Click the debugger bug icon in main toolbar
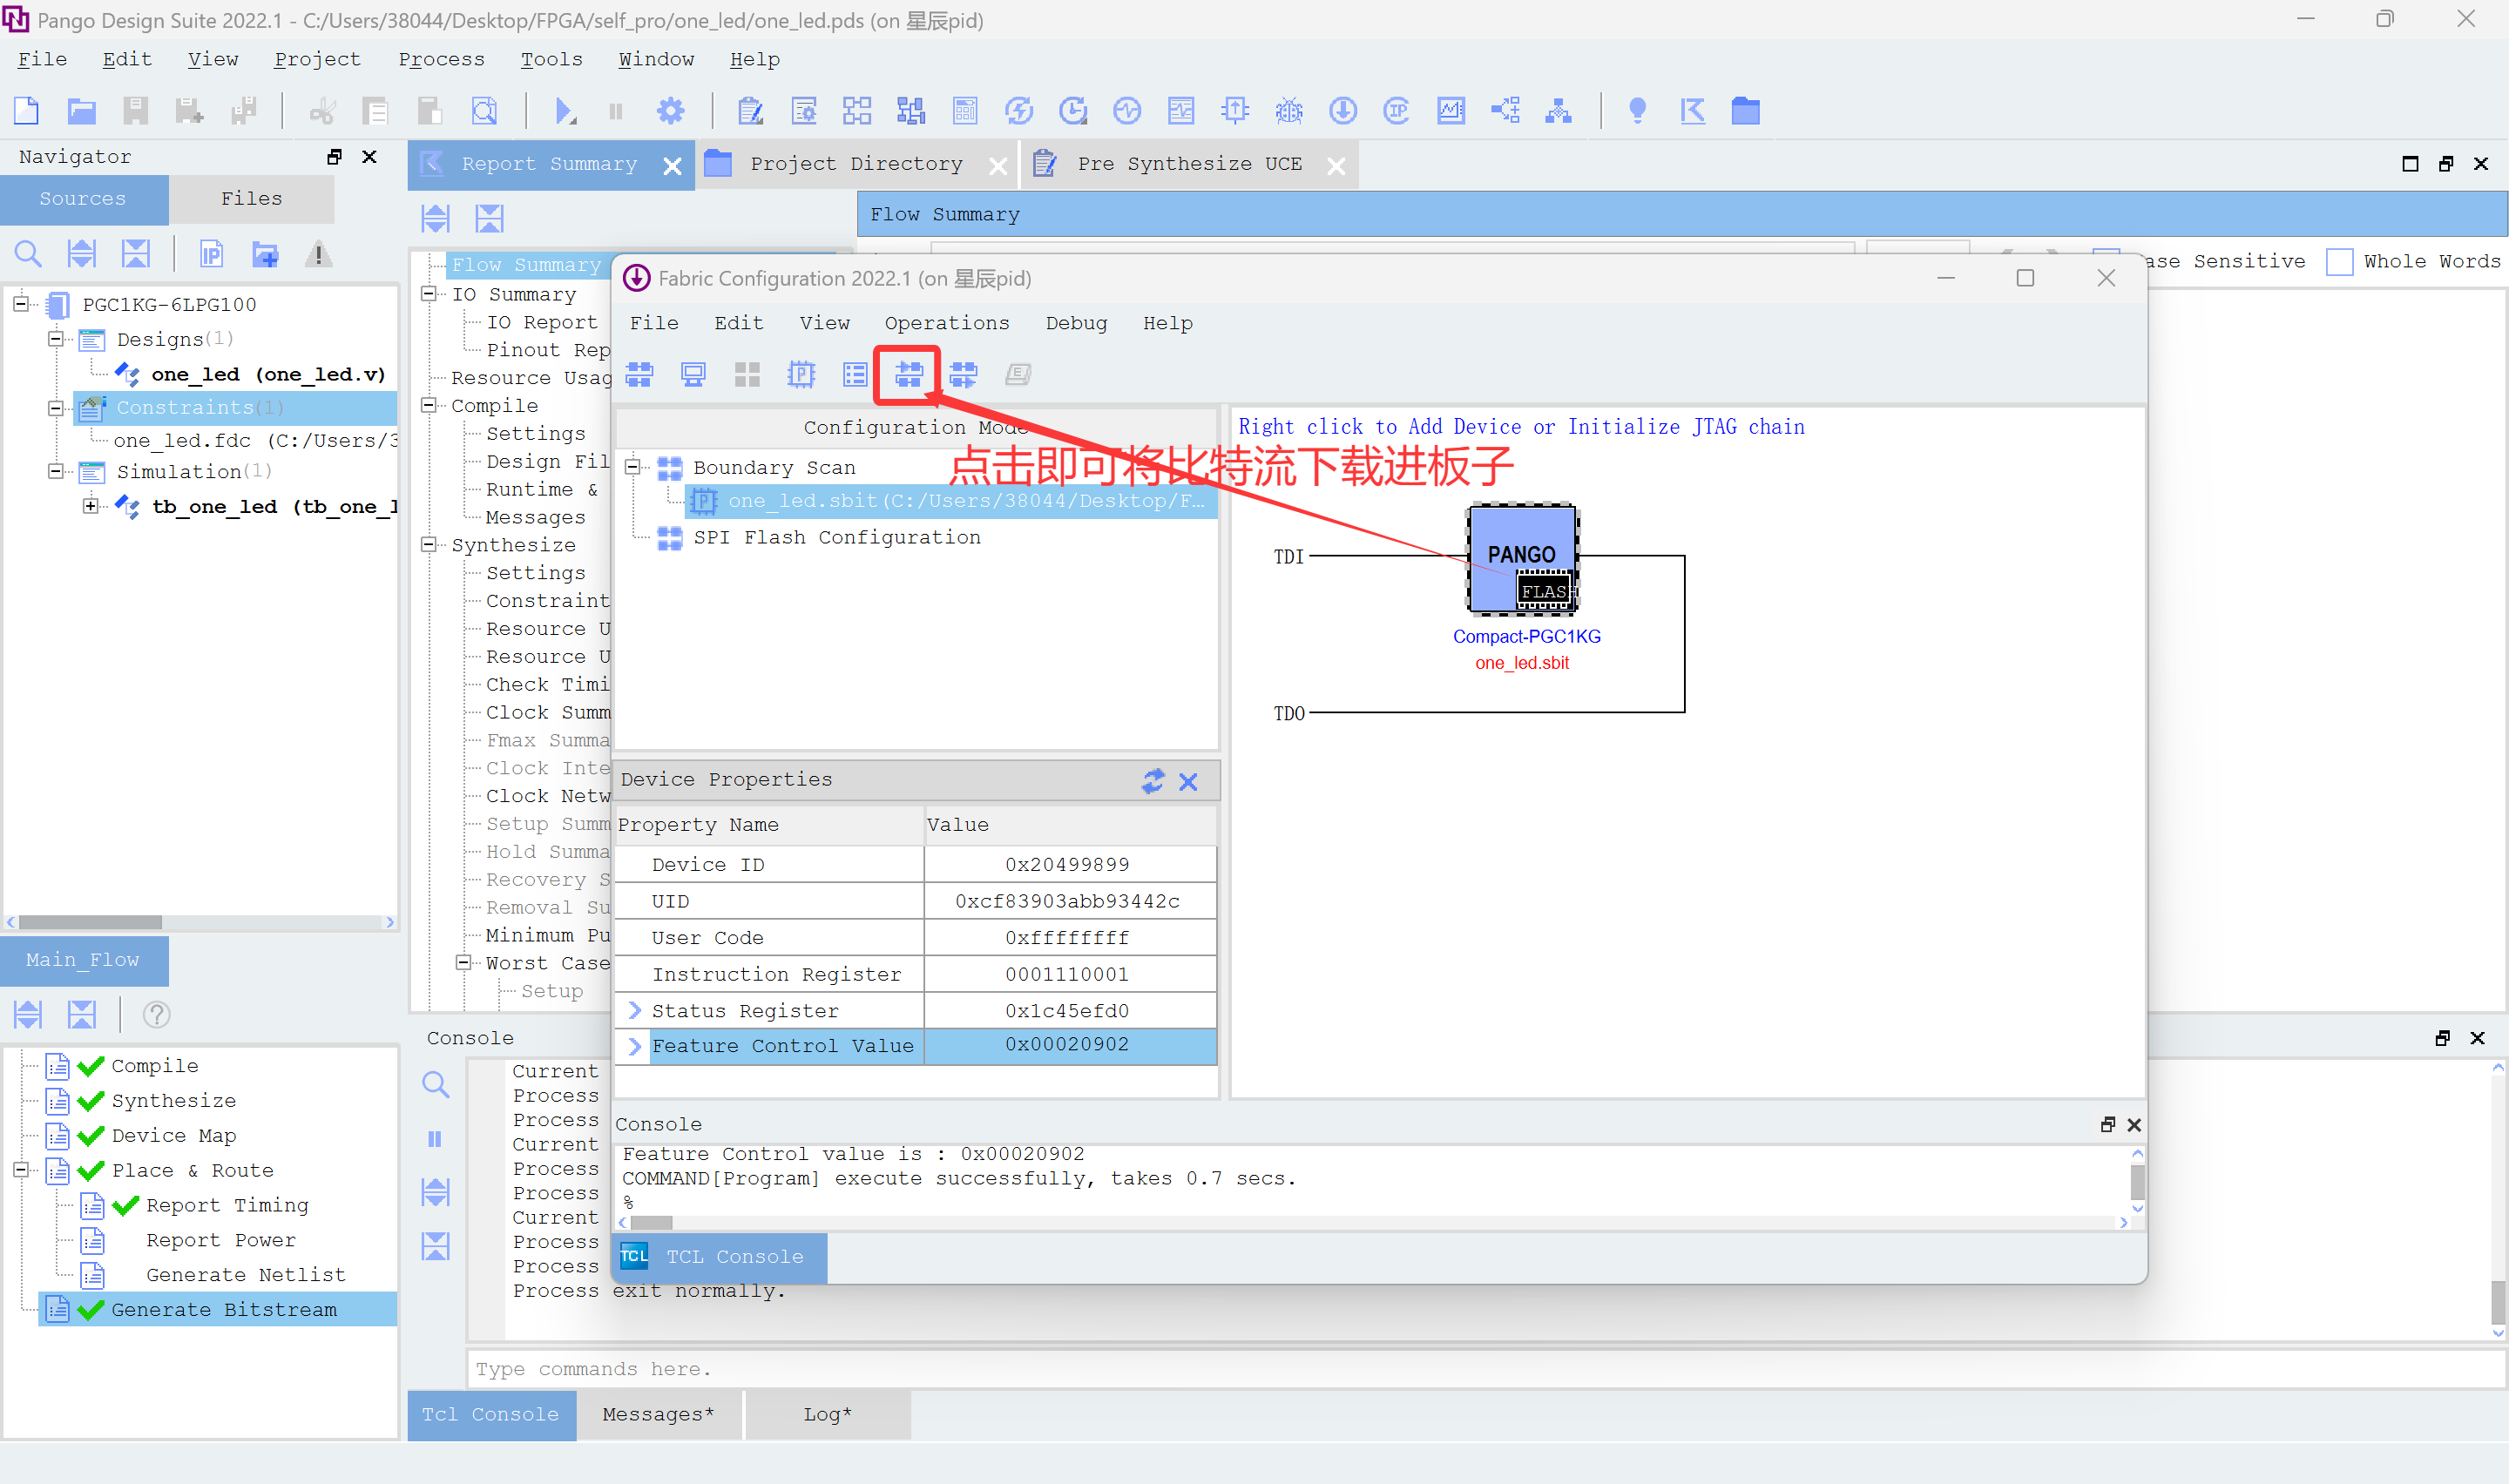The width and height of the screenshot is (2509, 1484). (x=1288, y=111)
